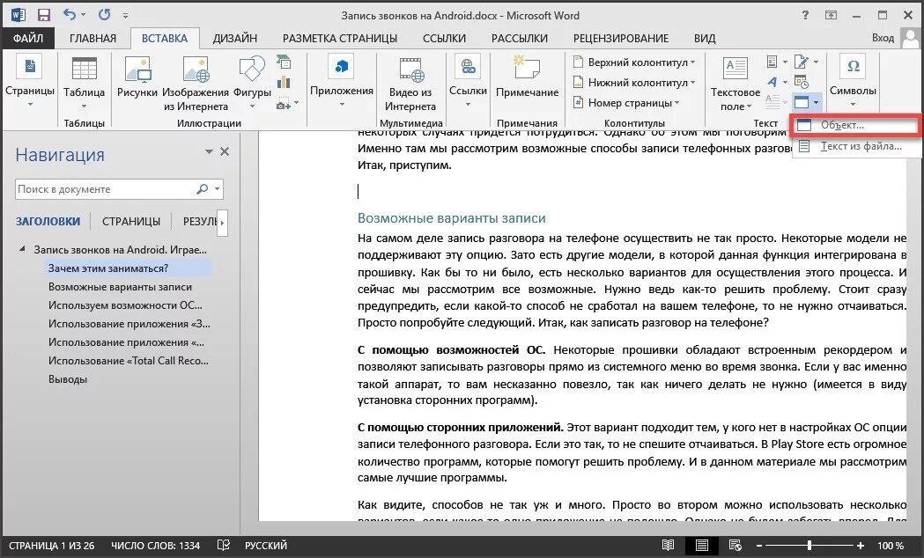Open Navigation pane options dropdown arrow

click(209, 152)
